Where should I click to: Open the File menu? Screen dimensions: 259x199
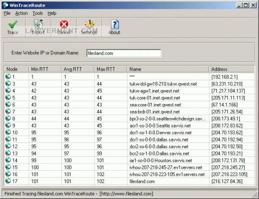click(7, 13)
